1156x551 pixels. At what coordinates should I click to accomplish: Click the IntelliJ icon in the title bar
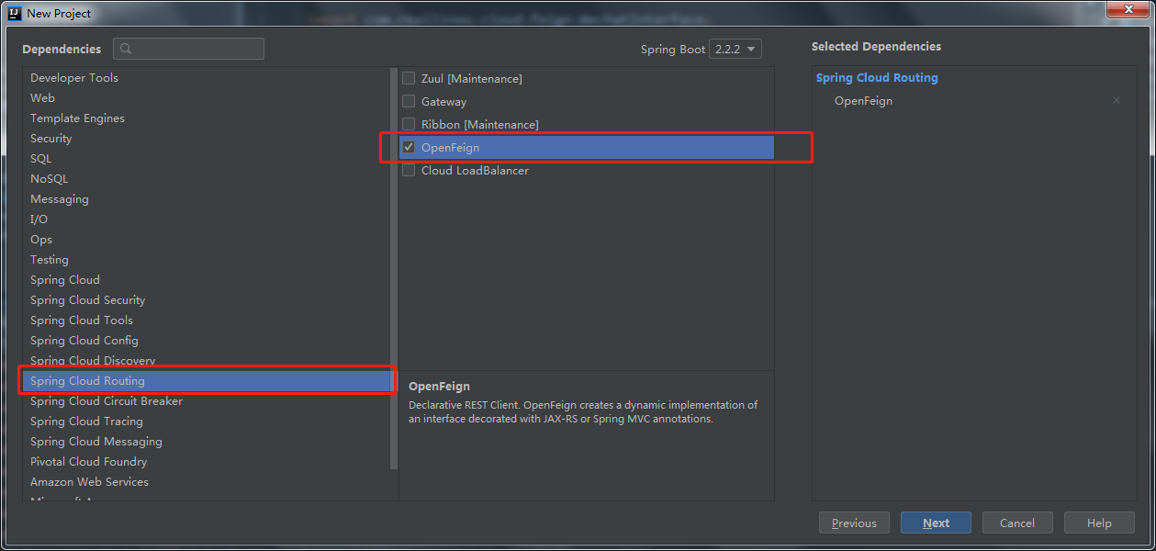14,13
